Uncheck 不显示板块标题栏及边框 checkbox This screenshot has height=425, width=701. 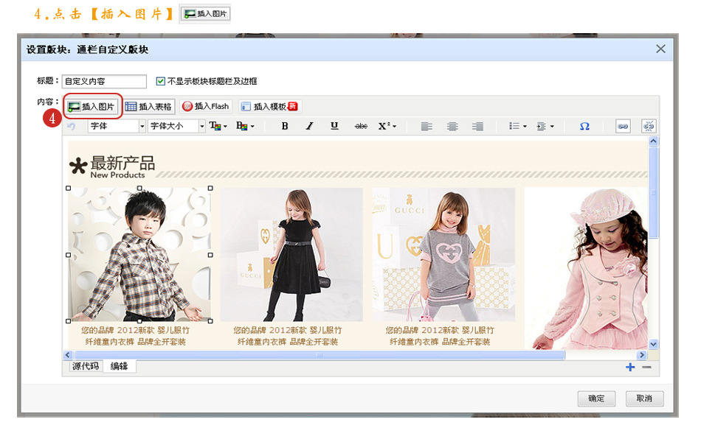coord(161,81)
